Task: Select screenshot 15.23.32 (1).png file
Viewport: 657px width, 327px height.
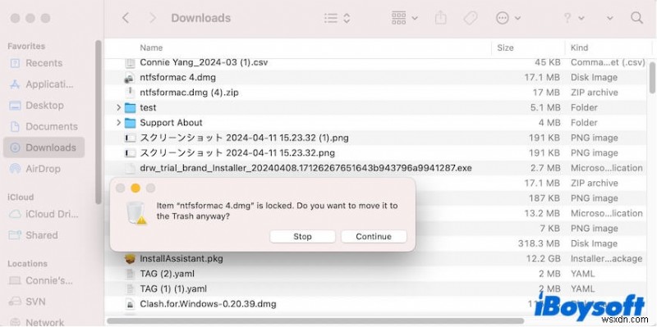Action: click(244, 138)
